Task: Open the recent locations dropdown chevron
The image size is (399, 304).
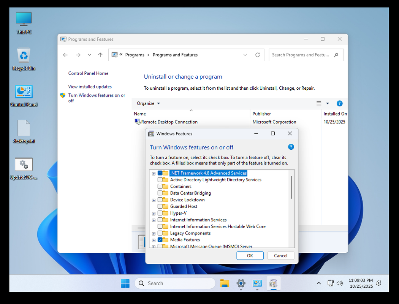Action: [x=89, y=55]
